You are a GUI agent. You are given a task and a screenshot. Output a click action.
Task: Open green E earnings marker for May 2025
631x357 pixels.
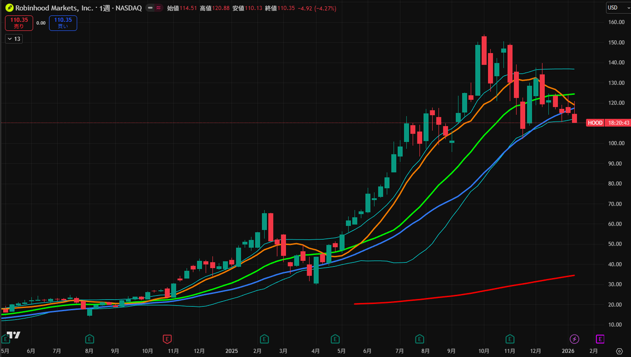(x=335, y=339)
